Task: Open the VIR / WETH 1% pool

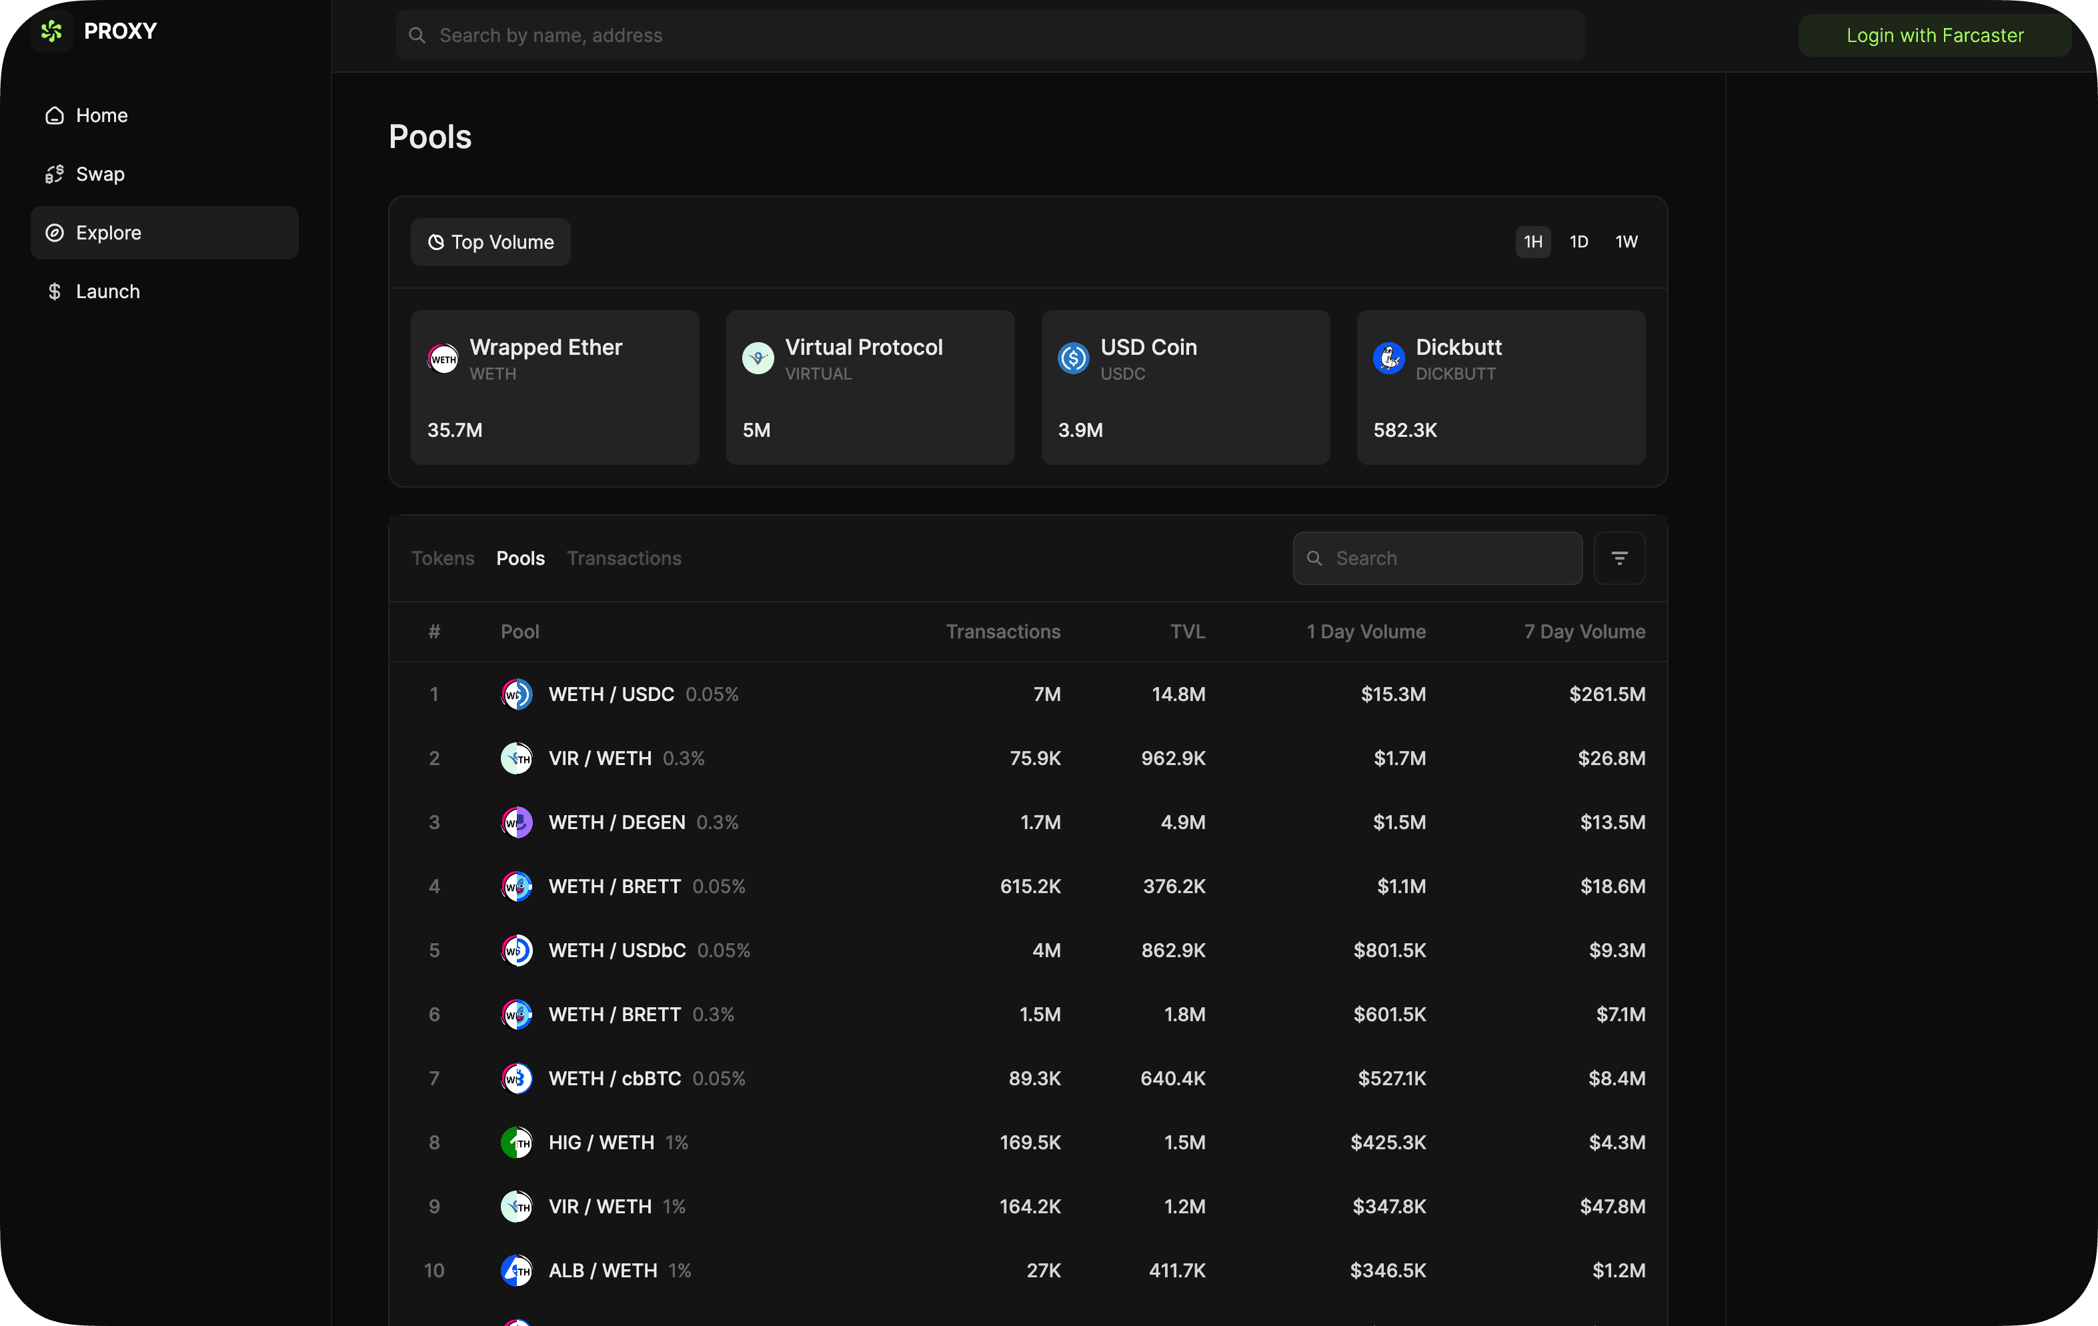Action: tap(1028, 1207)
